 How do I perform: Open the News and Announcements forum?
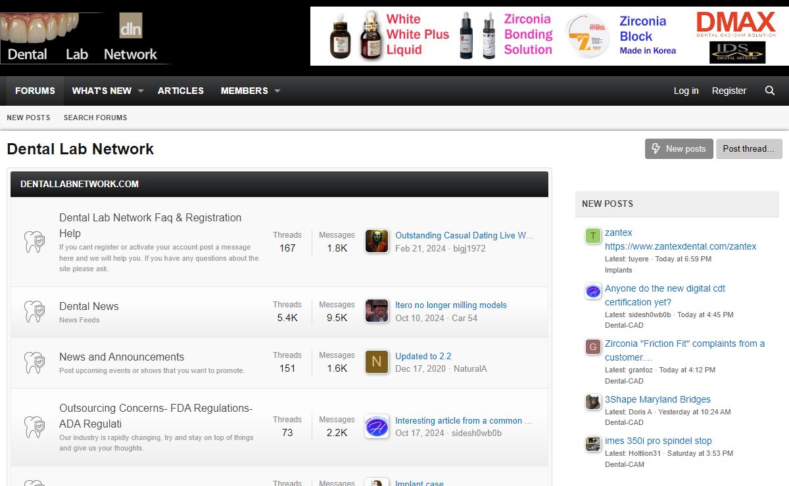coord(122,357)
